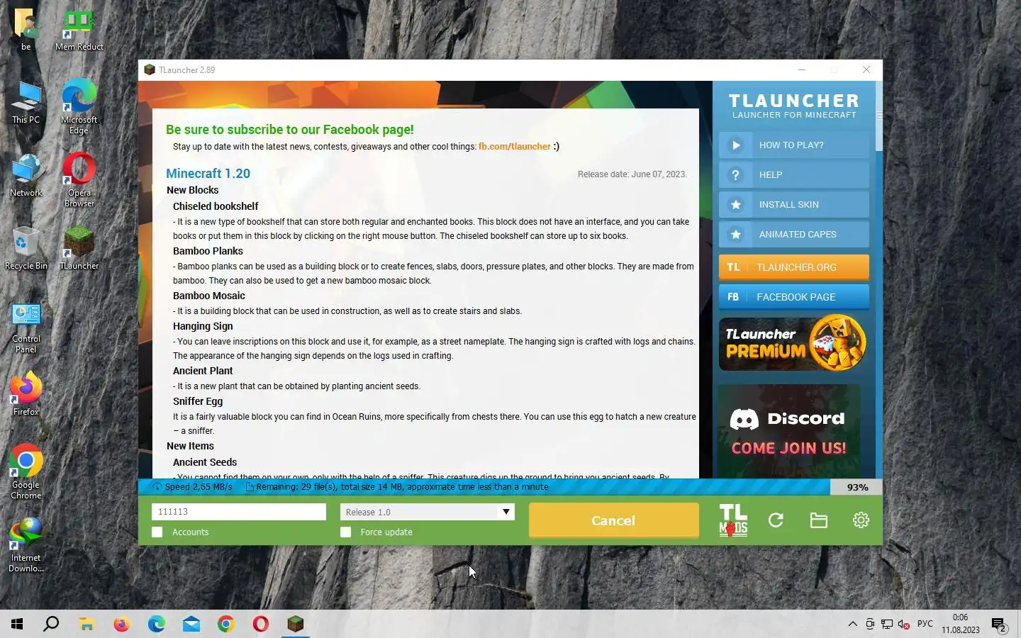This screenshot has width=1021, height=638.
Task: Click the Sniffer Egg heading
Action: (198, 401)
